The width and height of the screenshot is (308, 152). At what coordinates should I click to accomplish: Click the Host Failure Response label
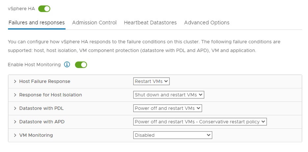(x=45, y=82)
